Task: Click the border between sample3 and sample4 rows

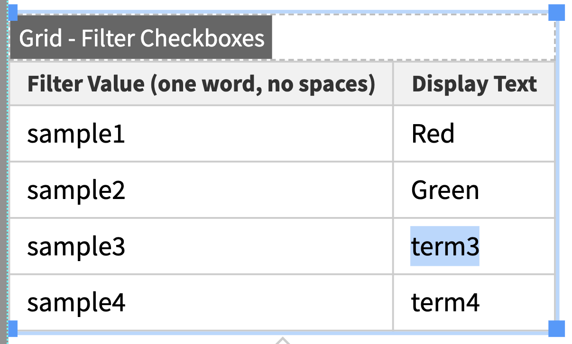Action: (282, 274)
